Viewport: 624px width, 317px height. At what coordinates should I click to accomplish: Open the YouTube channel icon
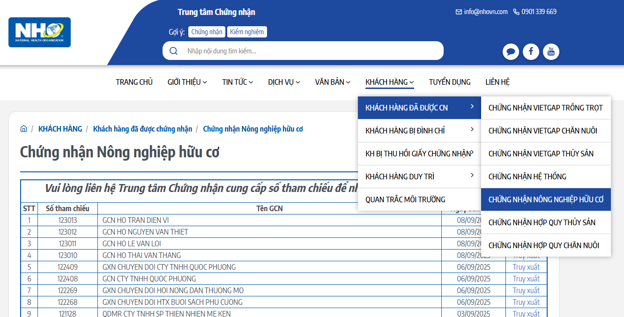(551, 52)
